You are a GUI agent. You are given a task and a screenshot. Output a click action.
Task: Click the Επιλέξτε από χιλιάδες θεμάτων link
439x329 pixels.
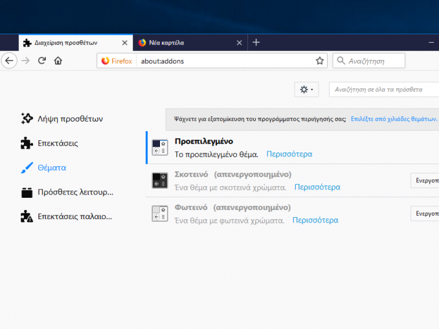pyautogui.click(x=394, y=120)
